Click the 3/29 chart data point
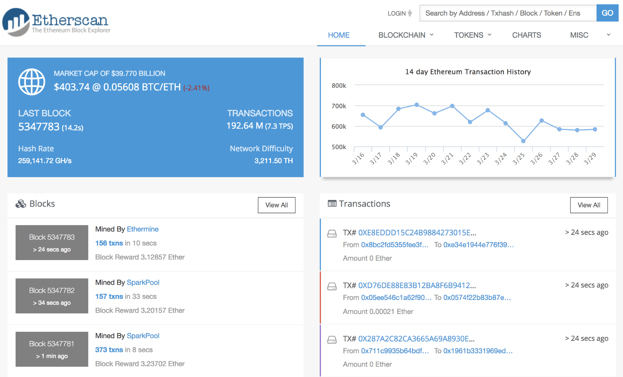This screenshot has width=623, height=377. [595, 129]
